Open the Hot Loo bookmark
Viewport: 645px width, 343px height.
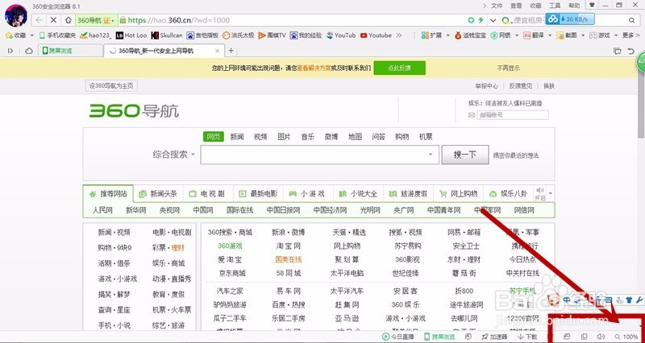[x=131, y=35]
